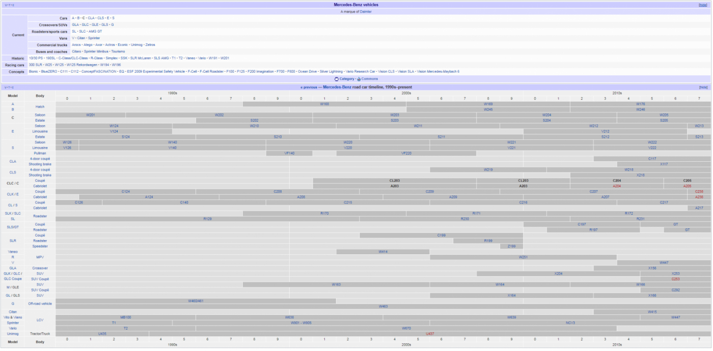Click the red U437 Unimog cell
This screenshot has width=713, height=351.
(x=429, y=334)
